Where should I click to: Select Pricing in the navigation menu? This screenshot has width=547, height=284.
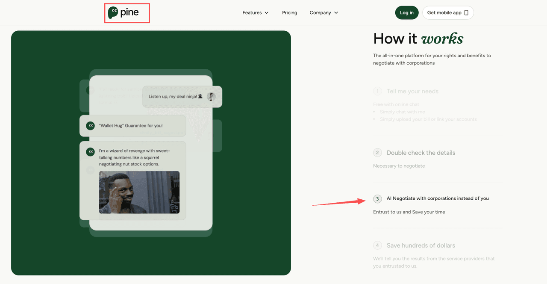point(289,12)
